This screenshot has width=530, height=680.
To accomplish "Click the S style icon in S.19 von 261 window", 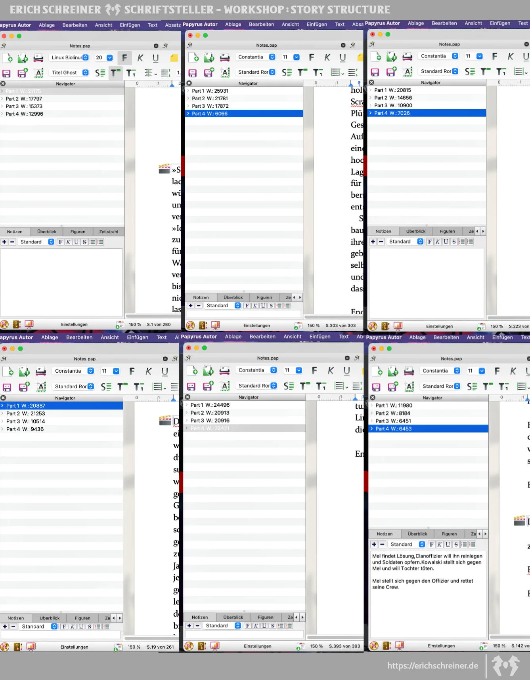I will pos(106,387).
